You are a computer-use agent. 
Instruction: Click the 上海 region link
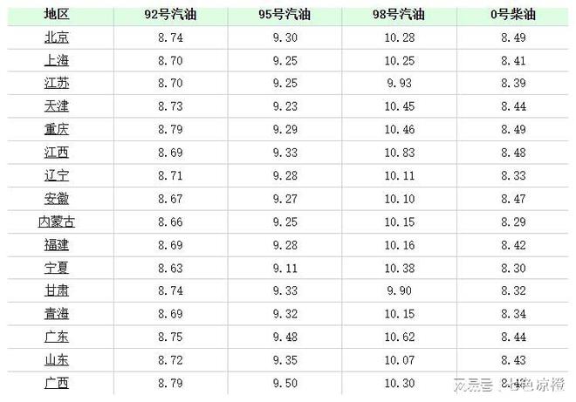pyautogui.click(x=57, y=60)
